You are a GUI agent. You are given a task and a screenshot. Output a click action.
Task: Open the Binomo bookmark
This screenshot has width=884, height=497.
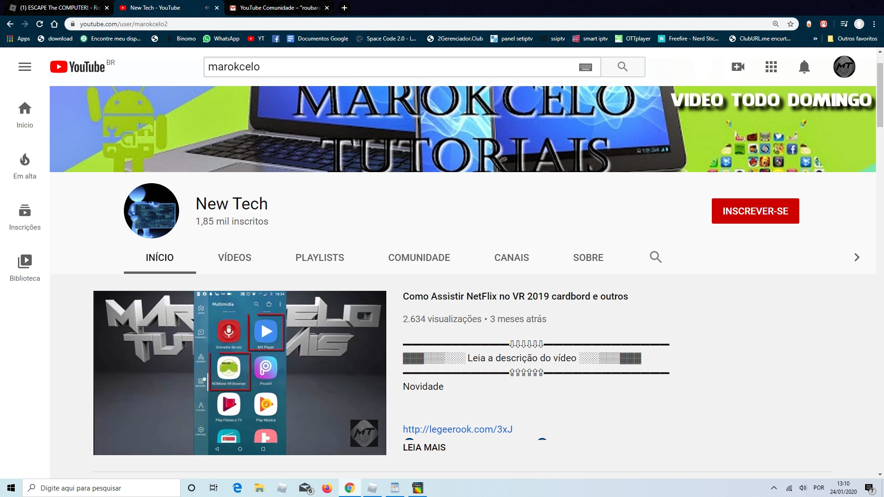(181, 39)
